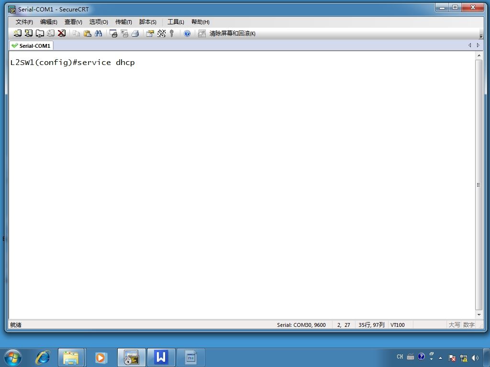This screenshot has height=367, width=490.
Task: Open the 脚本(S) menu
Action: (x=147, y=22)
